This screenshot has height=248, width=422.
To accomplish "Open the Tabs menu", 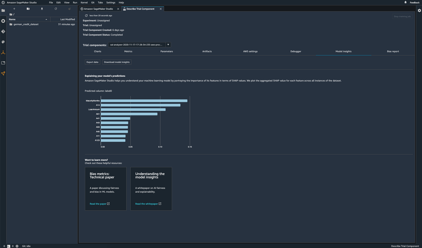I will point(101,2).
